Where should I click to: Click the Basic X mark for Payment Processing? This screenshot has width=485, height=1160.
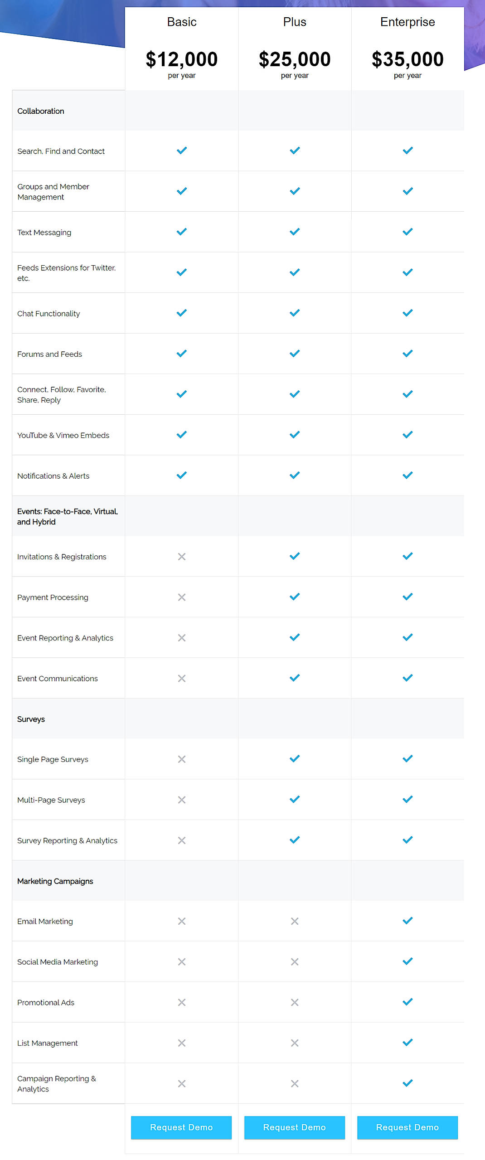click(x=181, y=597)
